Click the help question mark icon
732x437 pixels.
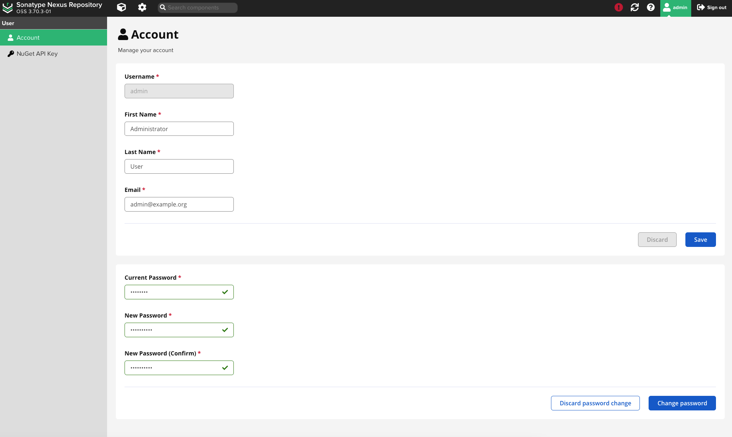coord(651,7)
